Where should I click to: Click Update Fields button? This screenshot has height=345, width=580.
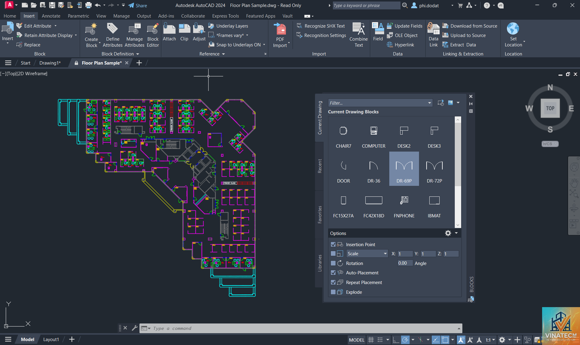(404, 26)
